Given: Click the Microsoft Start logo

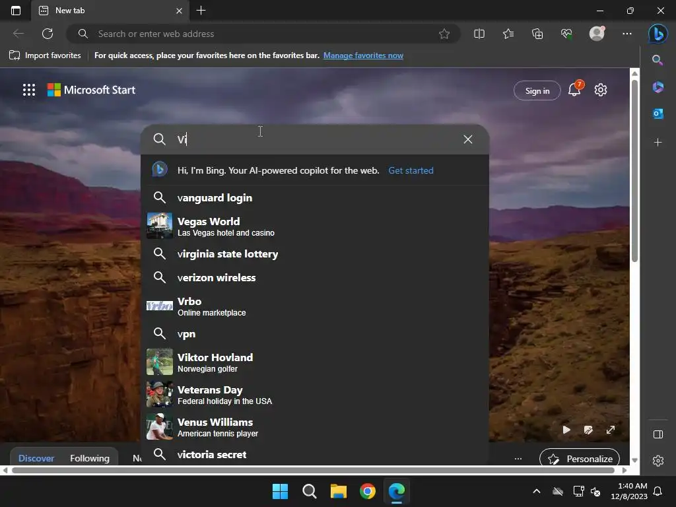Looking at the screenshot, I should click(x=91, y=90).
